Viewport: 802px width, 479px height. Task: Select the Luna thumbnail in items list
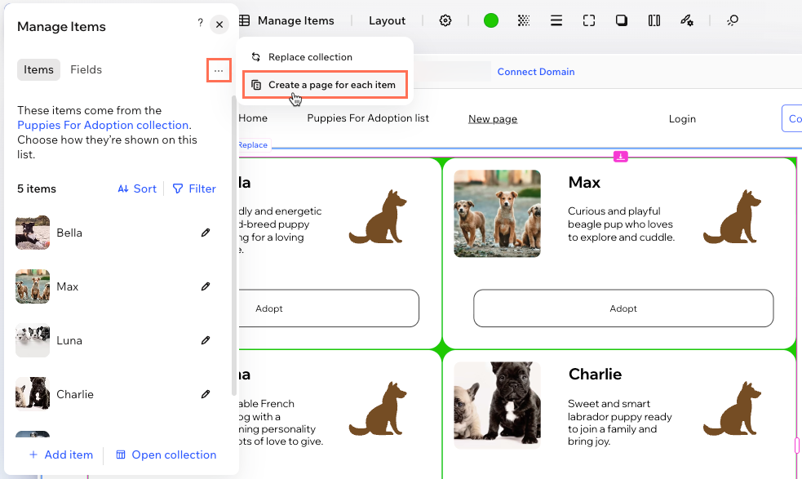33,340
